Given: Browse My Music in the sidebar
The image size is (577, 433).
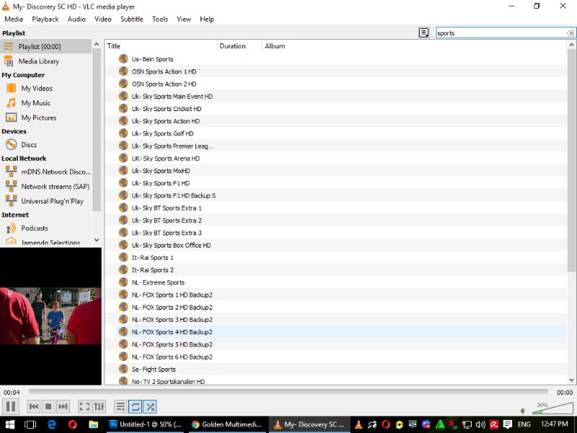Looking at the screenshot, I should 45,103.
